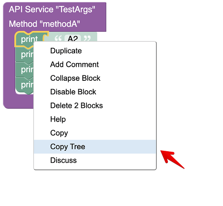Viewport: 223px width, 206px height.
Task: Select the first print block
Action: click(x=29, y=39)
